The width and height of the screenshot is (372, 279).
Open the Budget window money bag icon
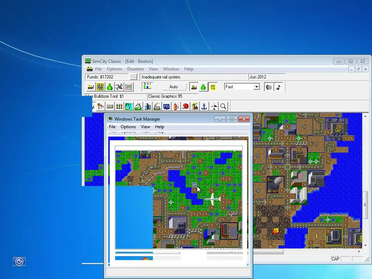(110, 87)
